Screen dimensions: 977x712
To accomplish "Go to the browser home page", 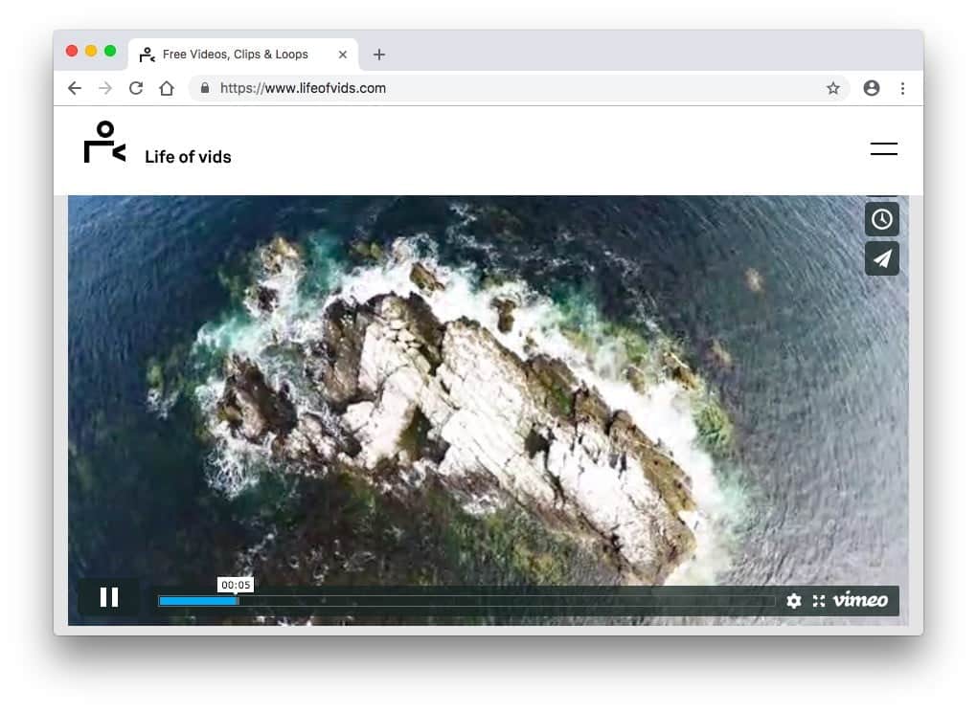I will tap(167, 88).
